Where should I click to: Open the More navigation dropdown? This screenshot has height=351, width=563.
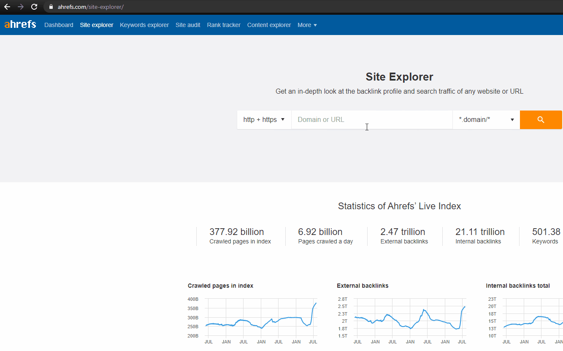(x=307, y=25)
